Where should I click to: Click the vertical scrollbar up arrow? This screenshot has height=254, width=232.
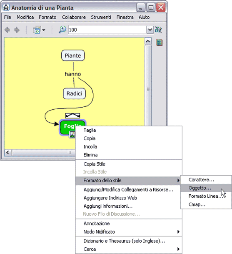point(148,41)
